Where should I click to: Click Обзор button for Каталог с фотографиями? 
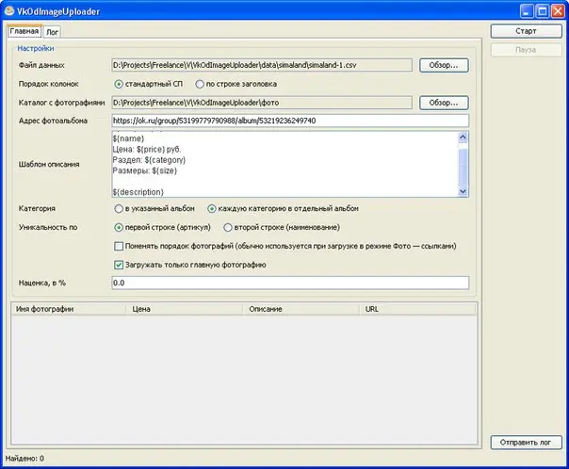click(x=444, y=102)
